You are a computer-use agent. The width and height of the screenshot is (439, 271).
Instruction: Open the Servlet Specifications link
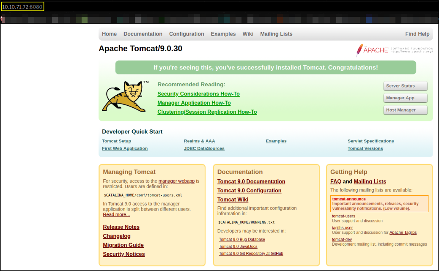click(370, 141)
